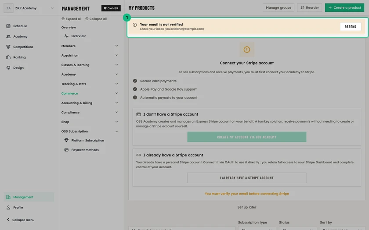Click the Overview pulse icon
This screenshot has height=230, width=369.
click(66, 36)
